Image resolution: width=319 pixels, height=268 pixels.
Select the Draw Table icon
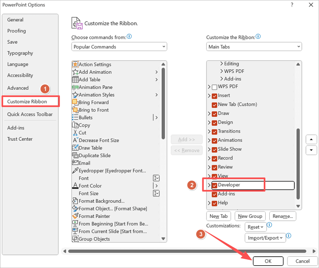[75, 148]
